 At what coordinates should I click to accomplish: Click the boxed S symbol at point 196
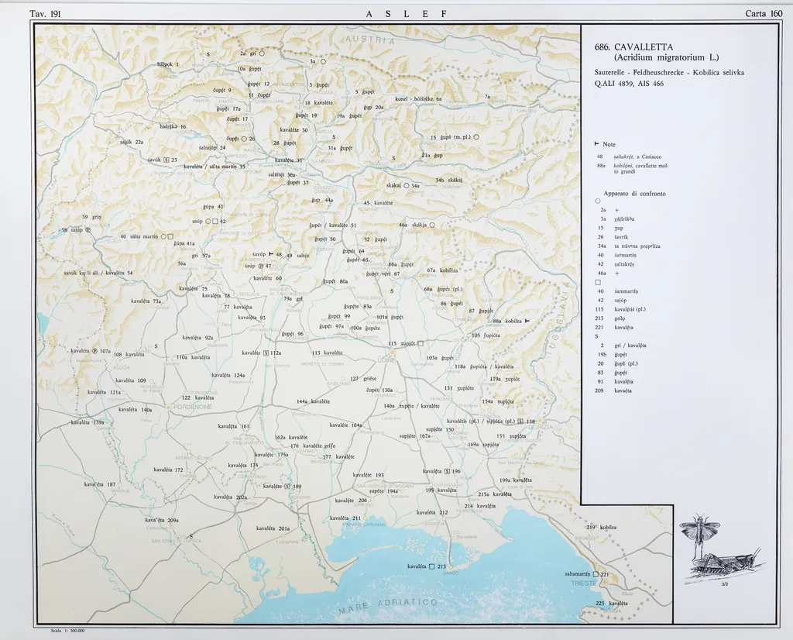click(x=448, y=471)
